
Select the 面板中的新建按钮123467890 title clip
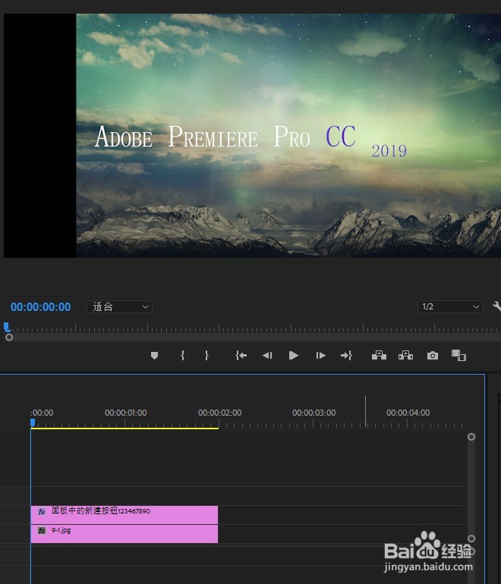coord(124,515)
